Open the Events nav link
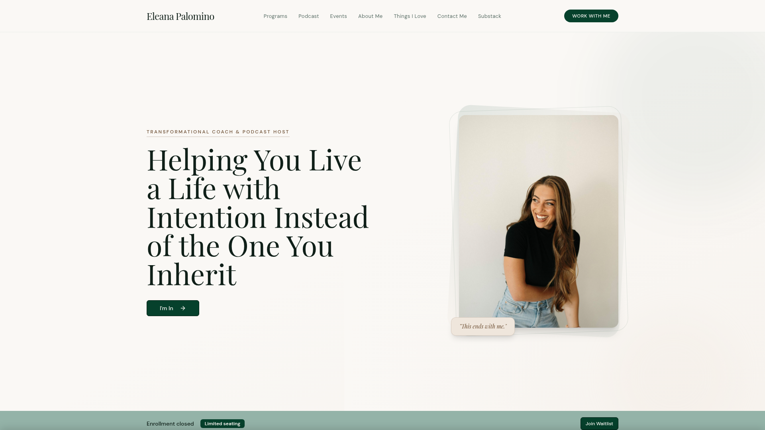Screen dimensions: 765x430 (x=338, y=16)
